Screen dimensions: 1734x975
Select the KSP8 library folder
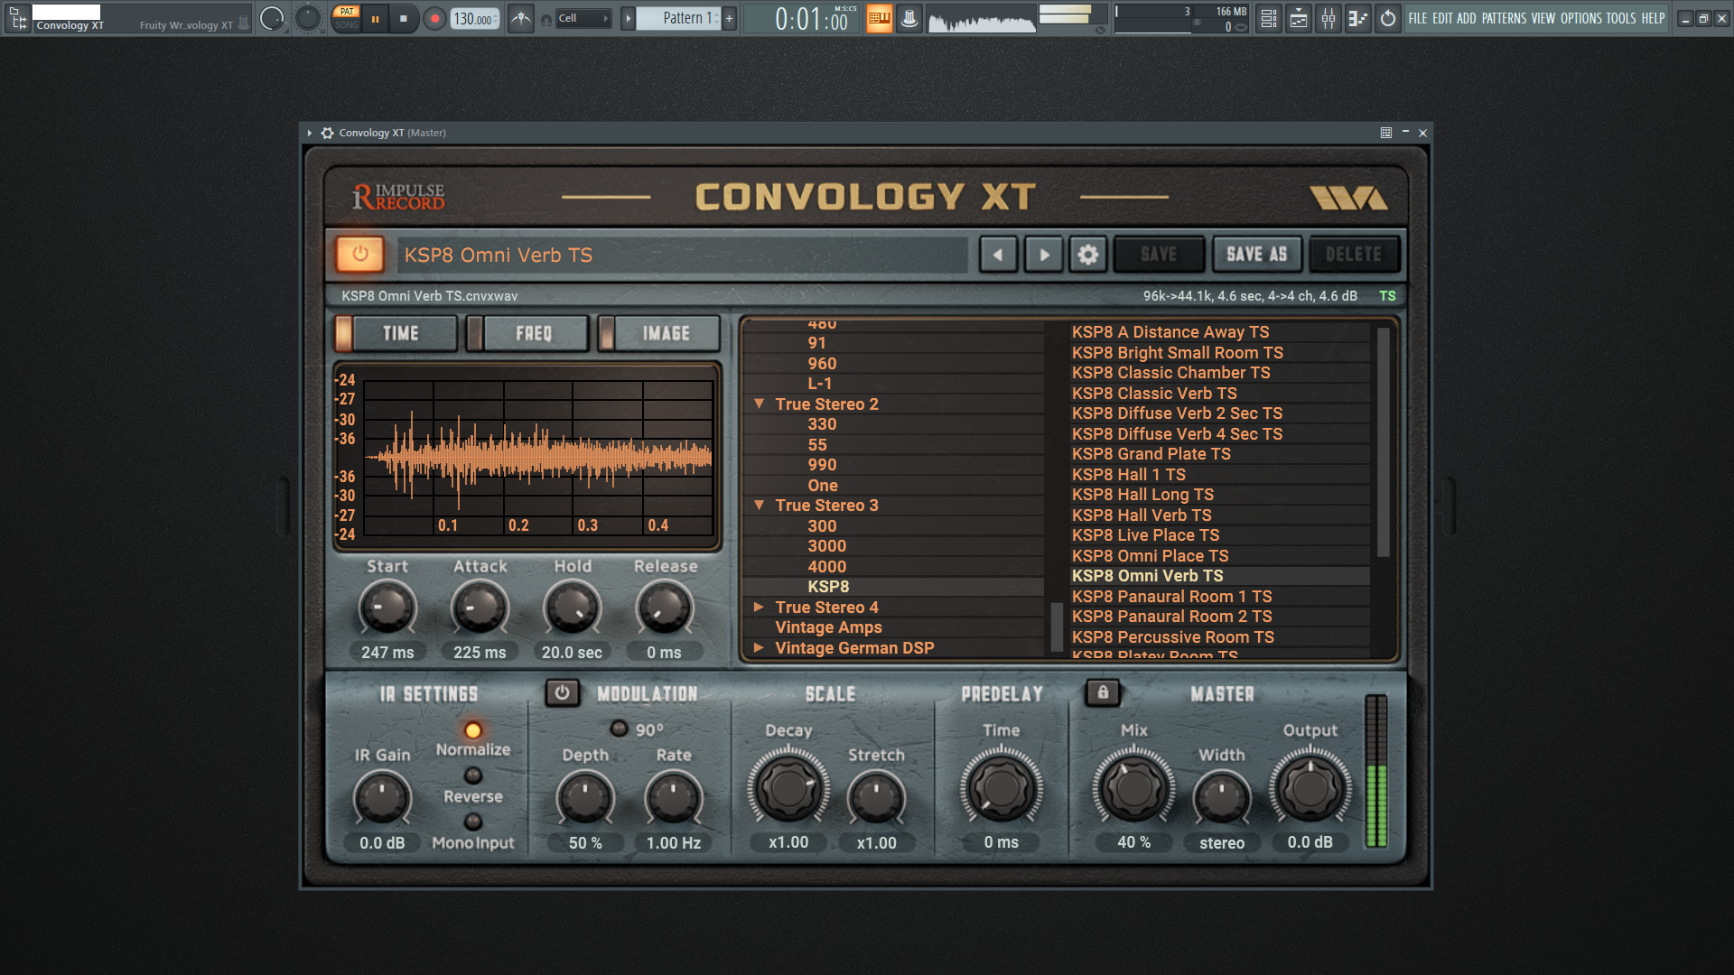pos(894,587)
